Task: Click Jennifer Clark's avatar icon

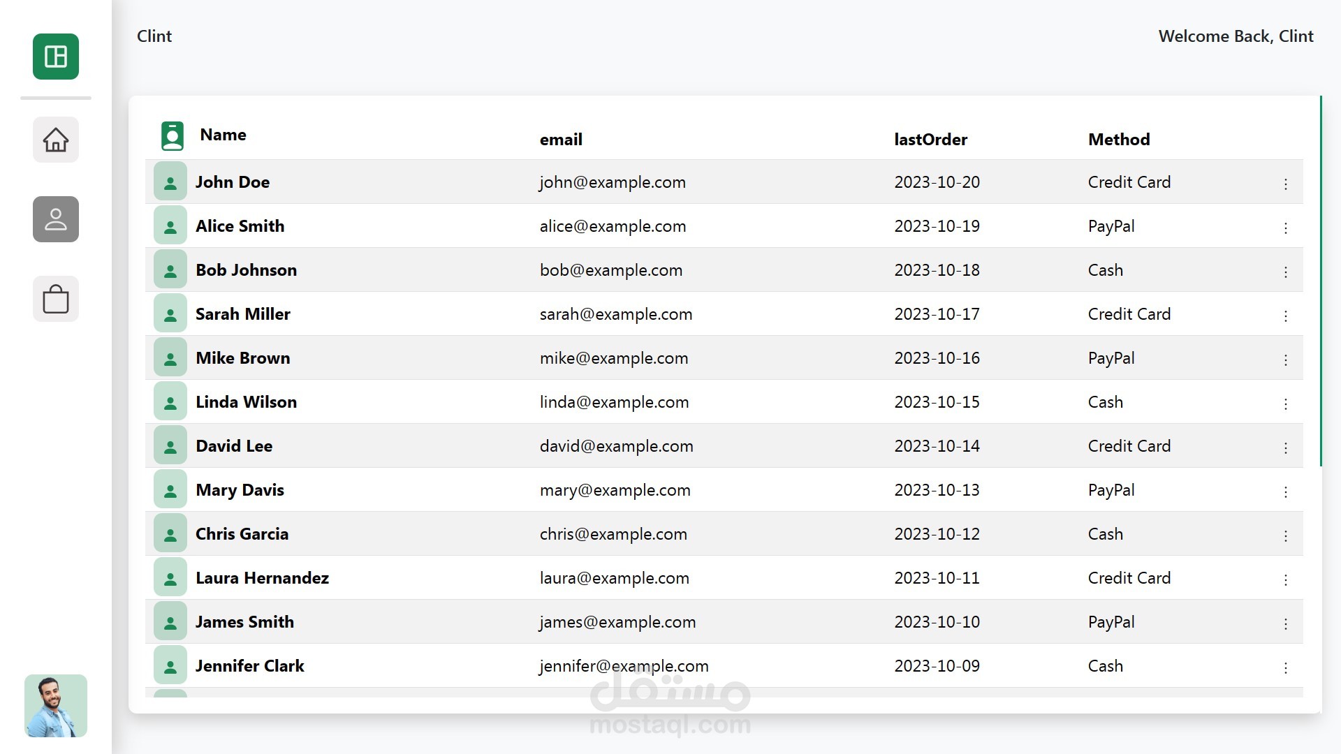Action: click(x=170, y=666)
